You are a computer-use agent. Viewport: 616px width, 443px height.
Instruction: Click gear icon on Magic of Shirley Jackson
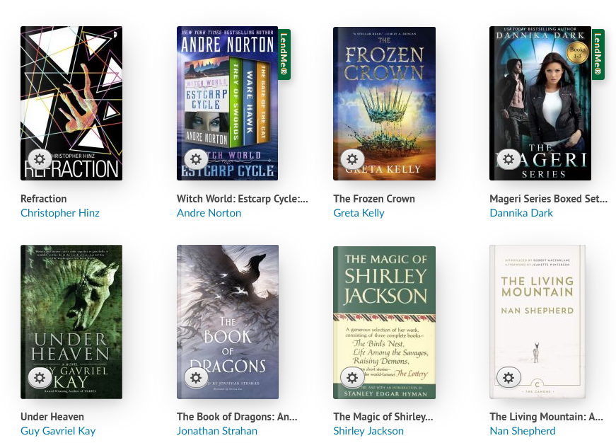tap(352, 378)
